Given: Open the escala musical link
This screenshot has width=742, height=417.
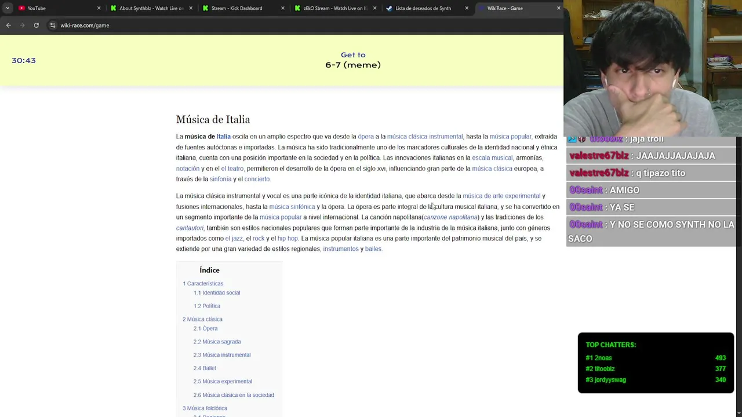Looking at the screenshot, I should [x=492, y=158].
